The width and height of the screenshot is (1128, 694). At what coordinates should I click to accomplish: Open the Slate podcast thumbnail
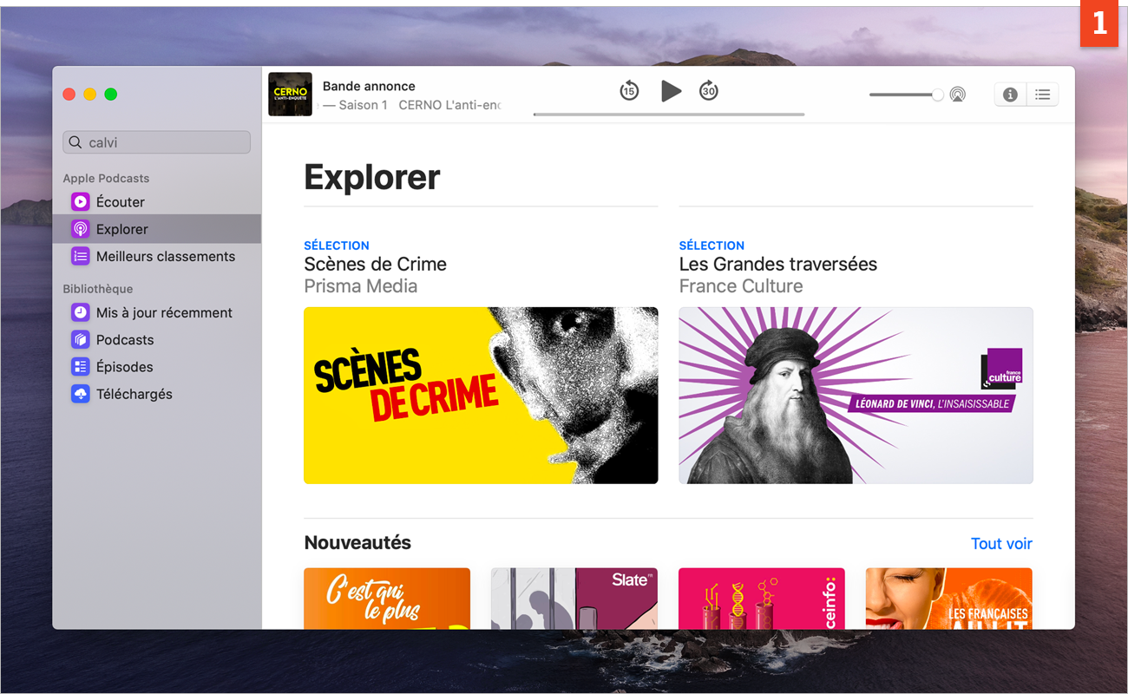(x=574, y=599)
